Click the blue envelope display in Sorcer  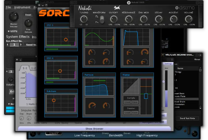pyautogui.click(x=136, y=37)
